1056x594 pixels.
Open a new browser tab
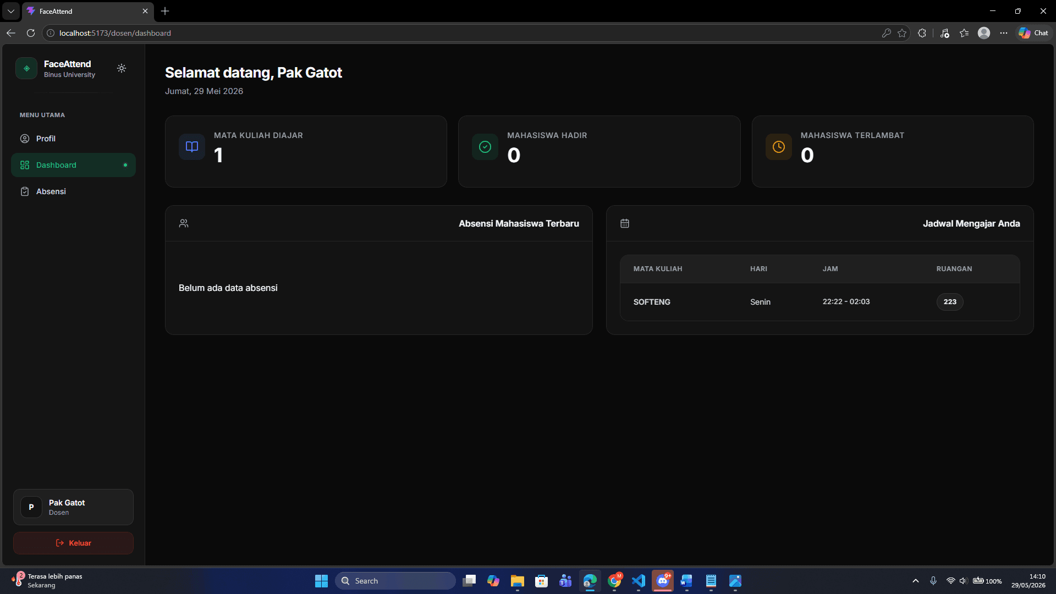[165, 11]
